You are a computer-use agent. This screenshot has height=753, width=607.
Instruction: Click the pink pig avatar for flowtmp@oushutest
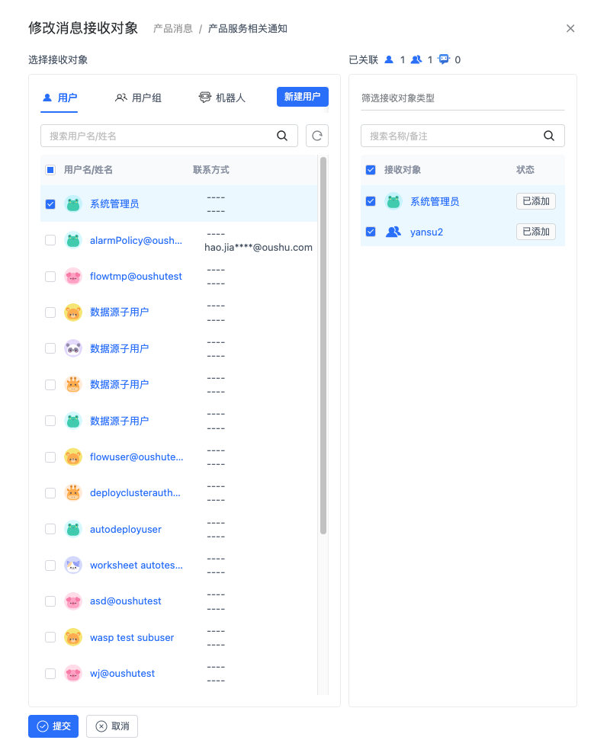73,277
